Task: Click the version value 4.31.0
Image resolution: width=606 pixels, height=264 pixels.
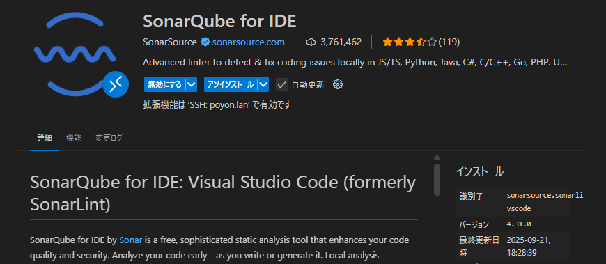Action: pos(519,224)
